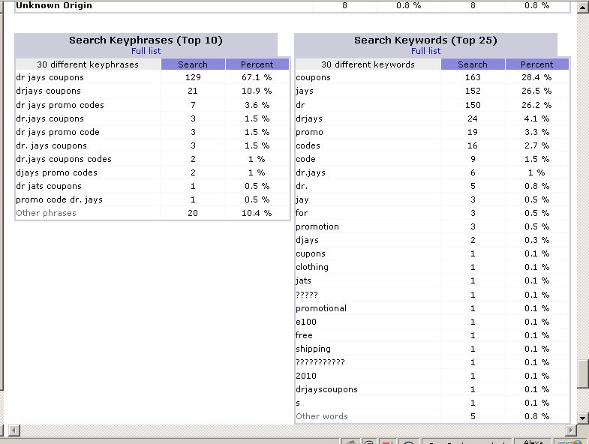Click the Search column header in Keywords table
589x444 pixels.
473,64
